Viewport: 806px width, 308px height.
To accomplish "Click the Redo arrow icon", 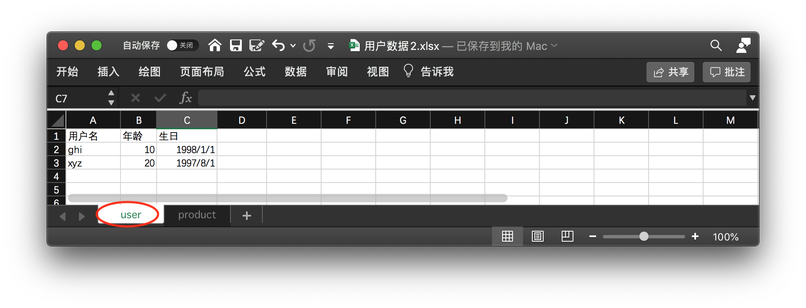I will (x=309, y=45).
